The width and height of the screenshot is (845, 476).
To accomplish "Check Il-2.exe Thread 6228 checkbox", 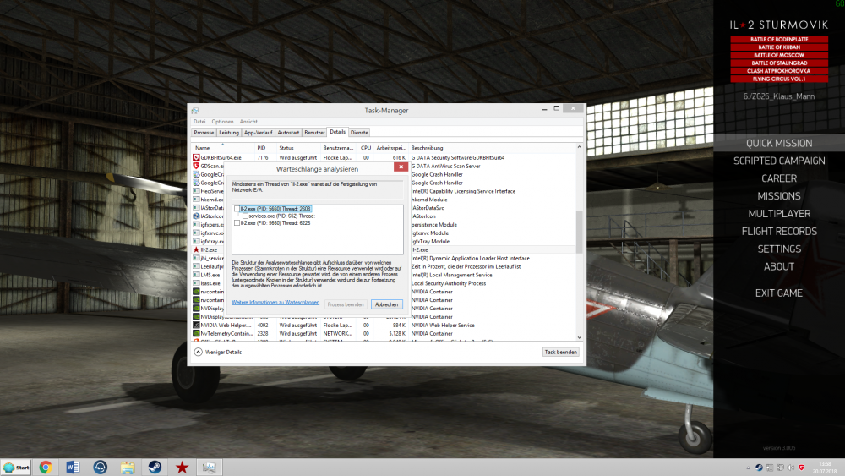I will 237,222.
